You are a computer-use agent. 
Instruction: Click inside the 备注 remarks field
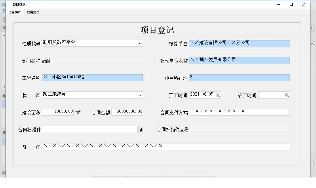[x=165, y=146]
